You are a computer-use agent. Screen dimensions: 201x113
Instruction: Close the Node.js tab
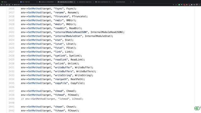click(x=18, y=2)
